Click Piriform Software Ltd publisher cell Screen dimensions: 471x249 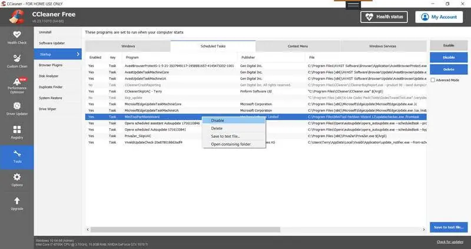(x=256, y=91)
